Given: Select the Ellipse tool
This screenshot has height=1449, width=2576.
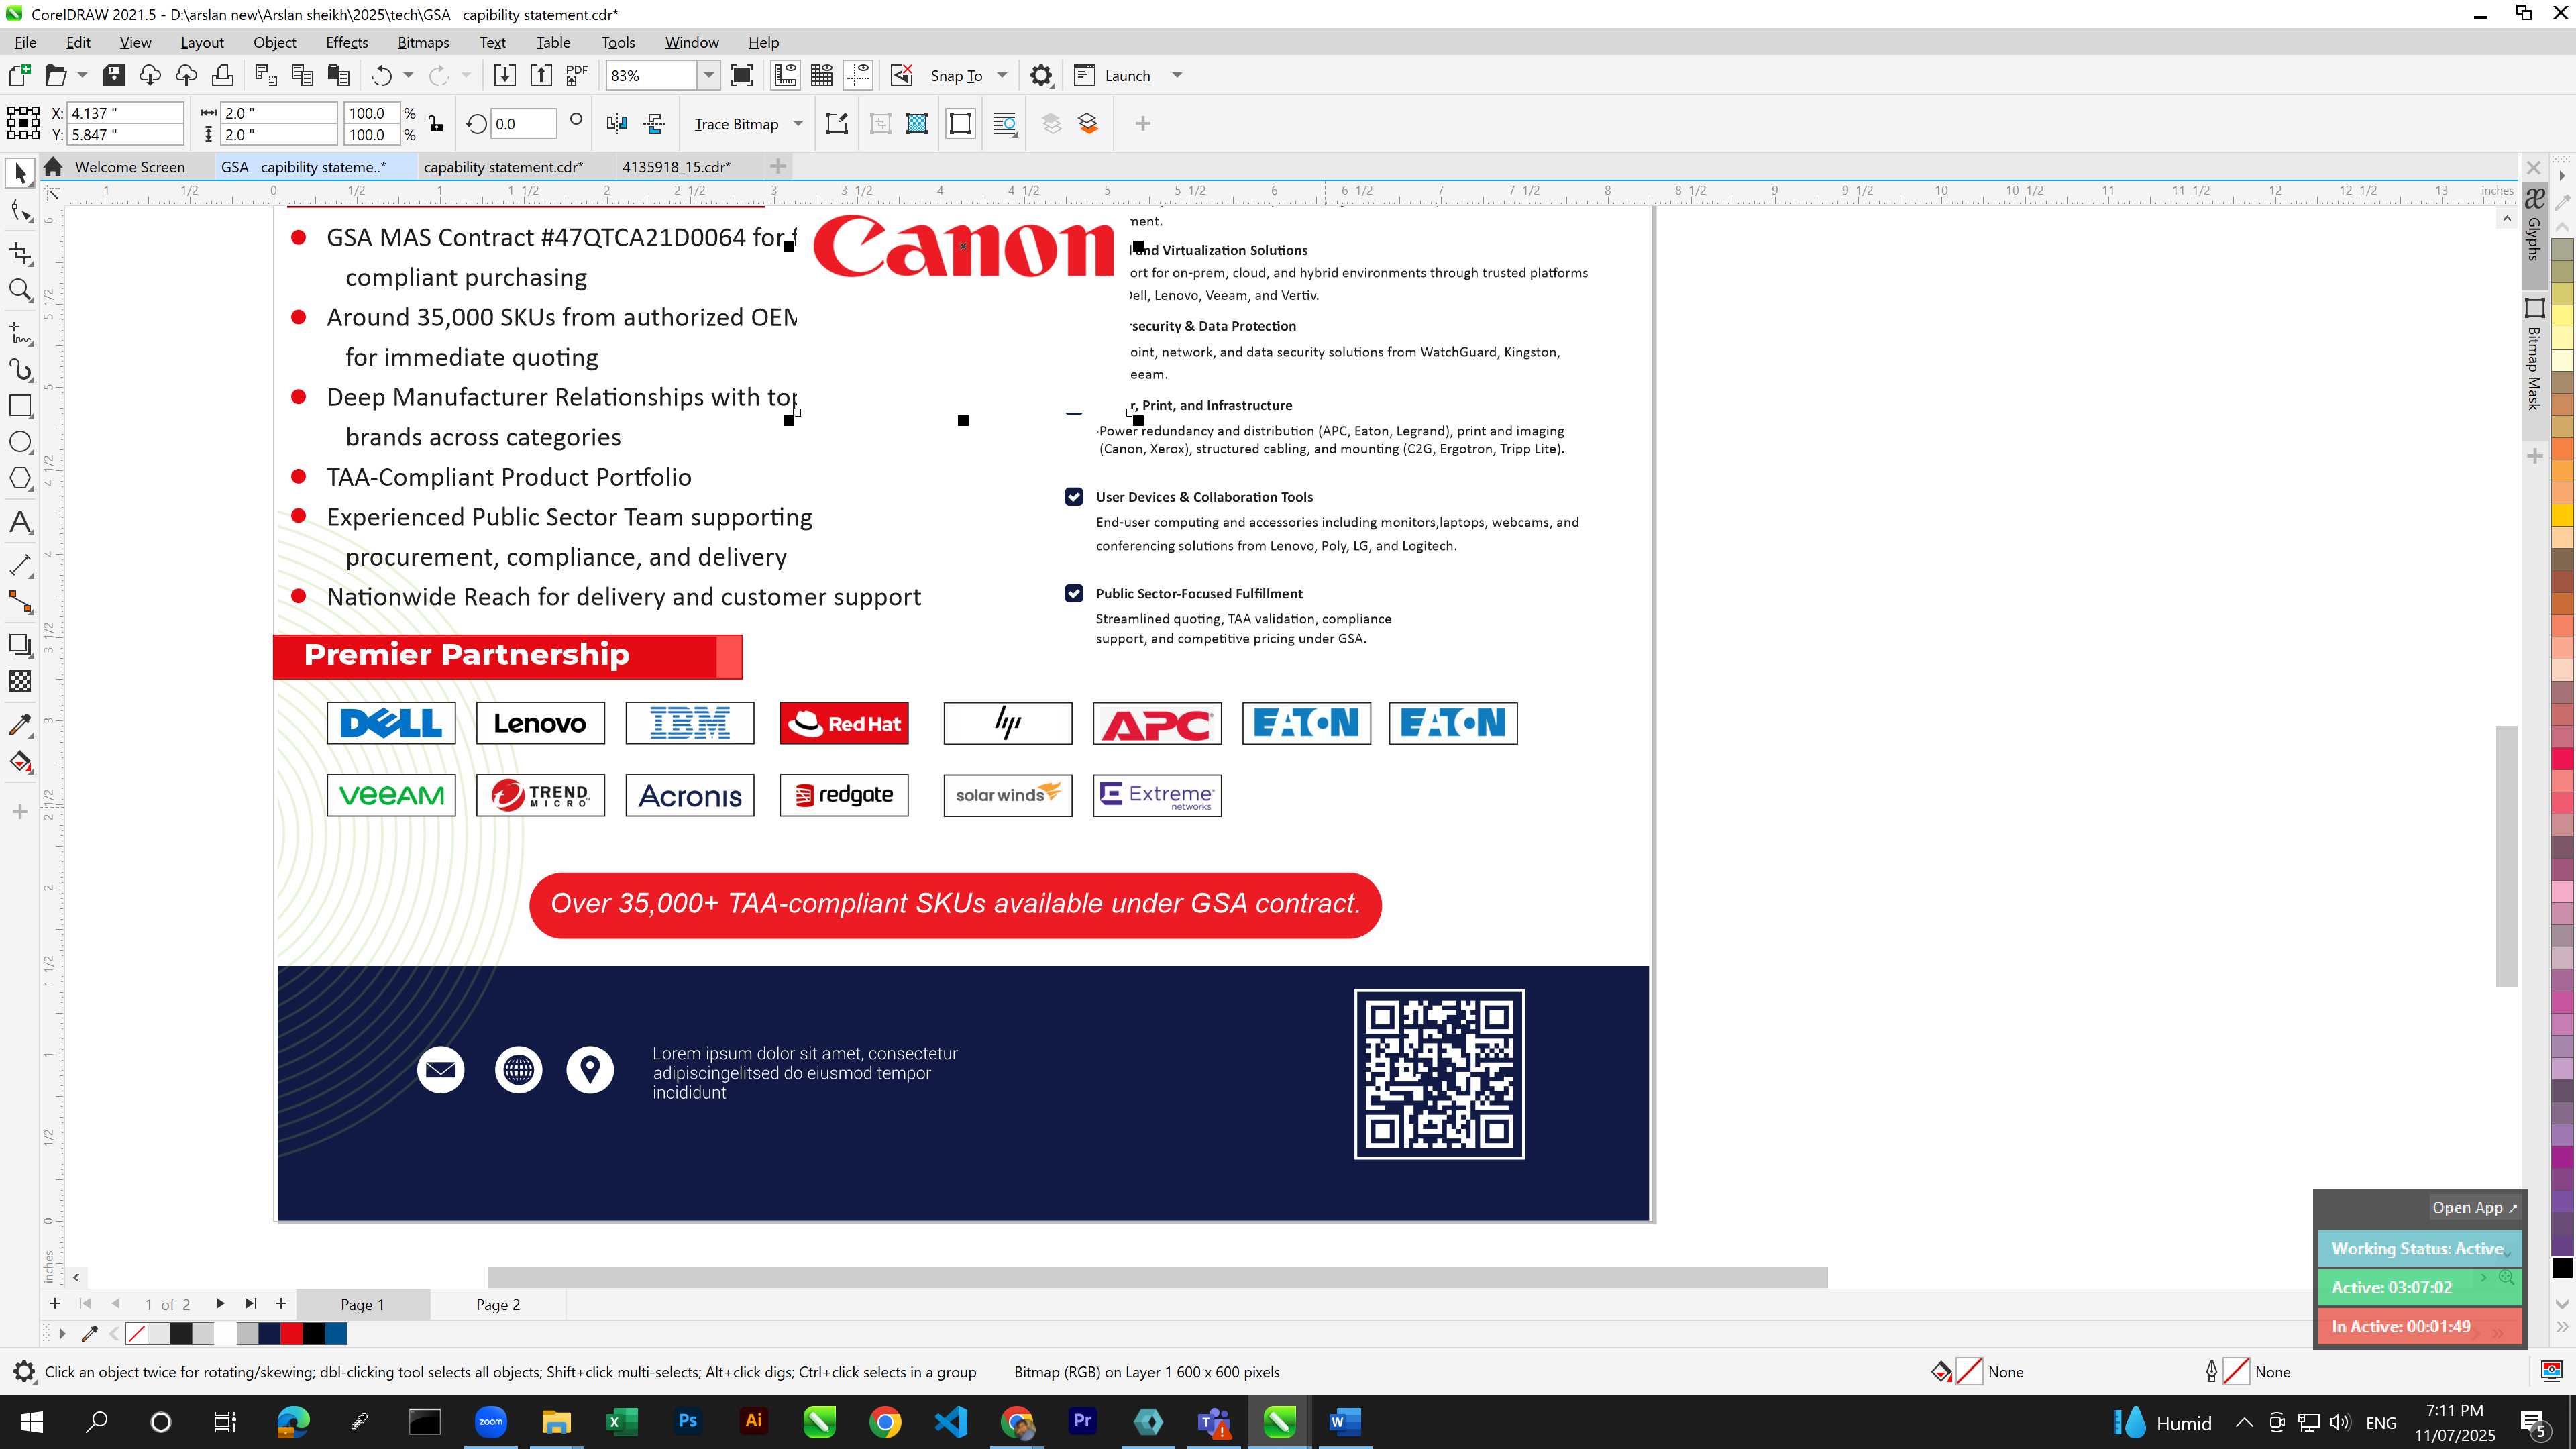Looking at the screenshot, I should (20, 443).
